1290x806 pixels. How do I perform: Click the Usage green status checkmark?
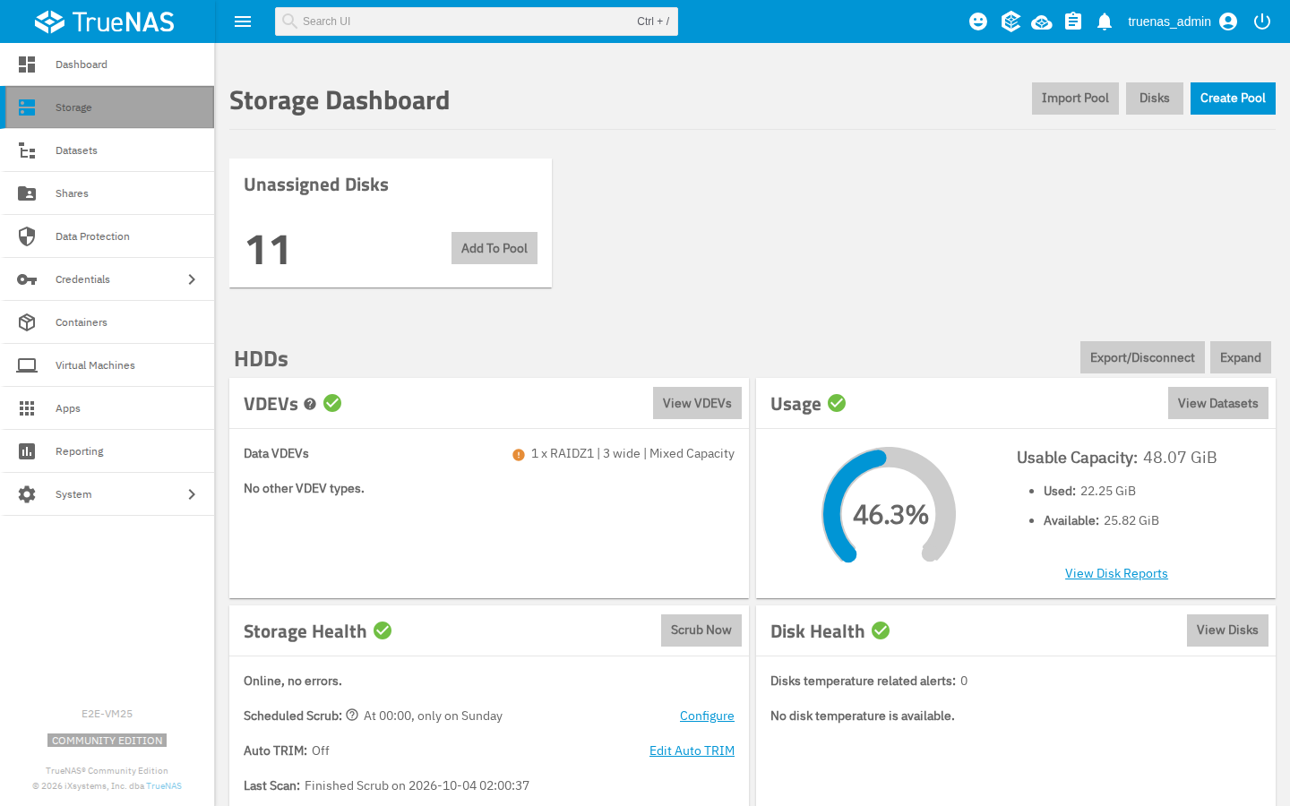(x=837, y=403)
